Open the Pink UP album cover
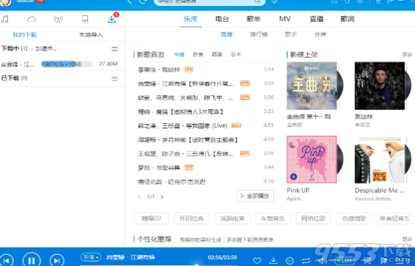The image size is (415, 266). (310, 159)
